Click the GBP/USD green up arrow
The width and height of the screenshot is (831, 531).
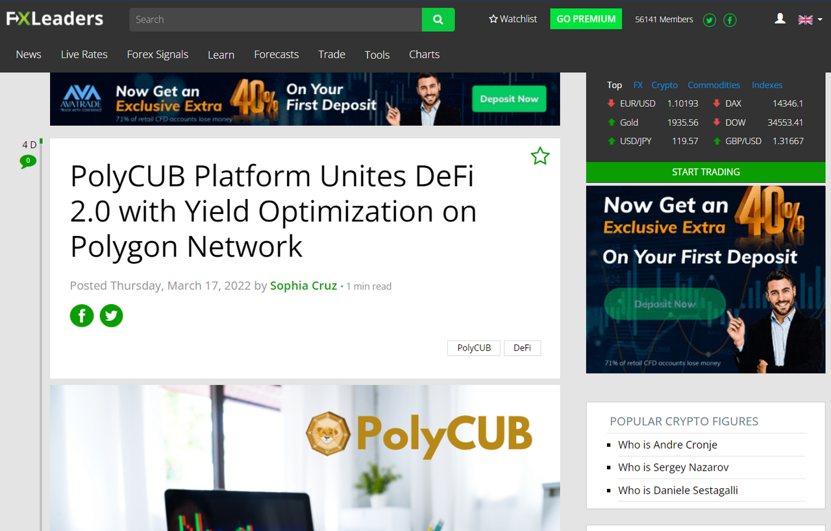717,141
